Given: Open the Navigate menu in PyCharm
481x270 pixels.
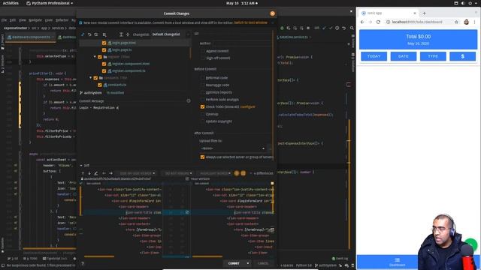Looking at the screenshot, I should (x=35, y=20).
